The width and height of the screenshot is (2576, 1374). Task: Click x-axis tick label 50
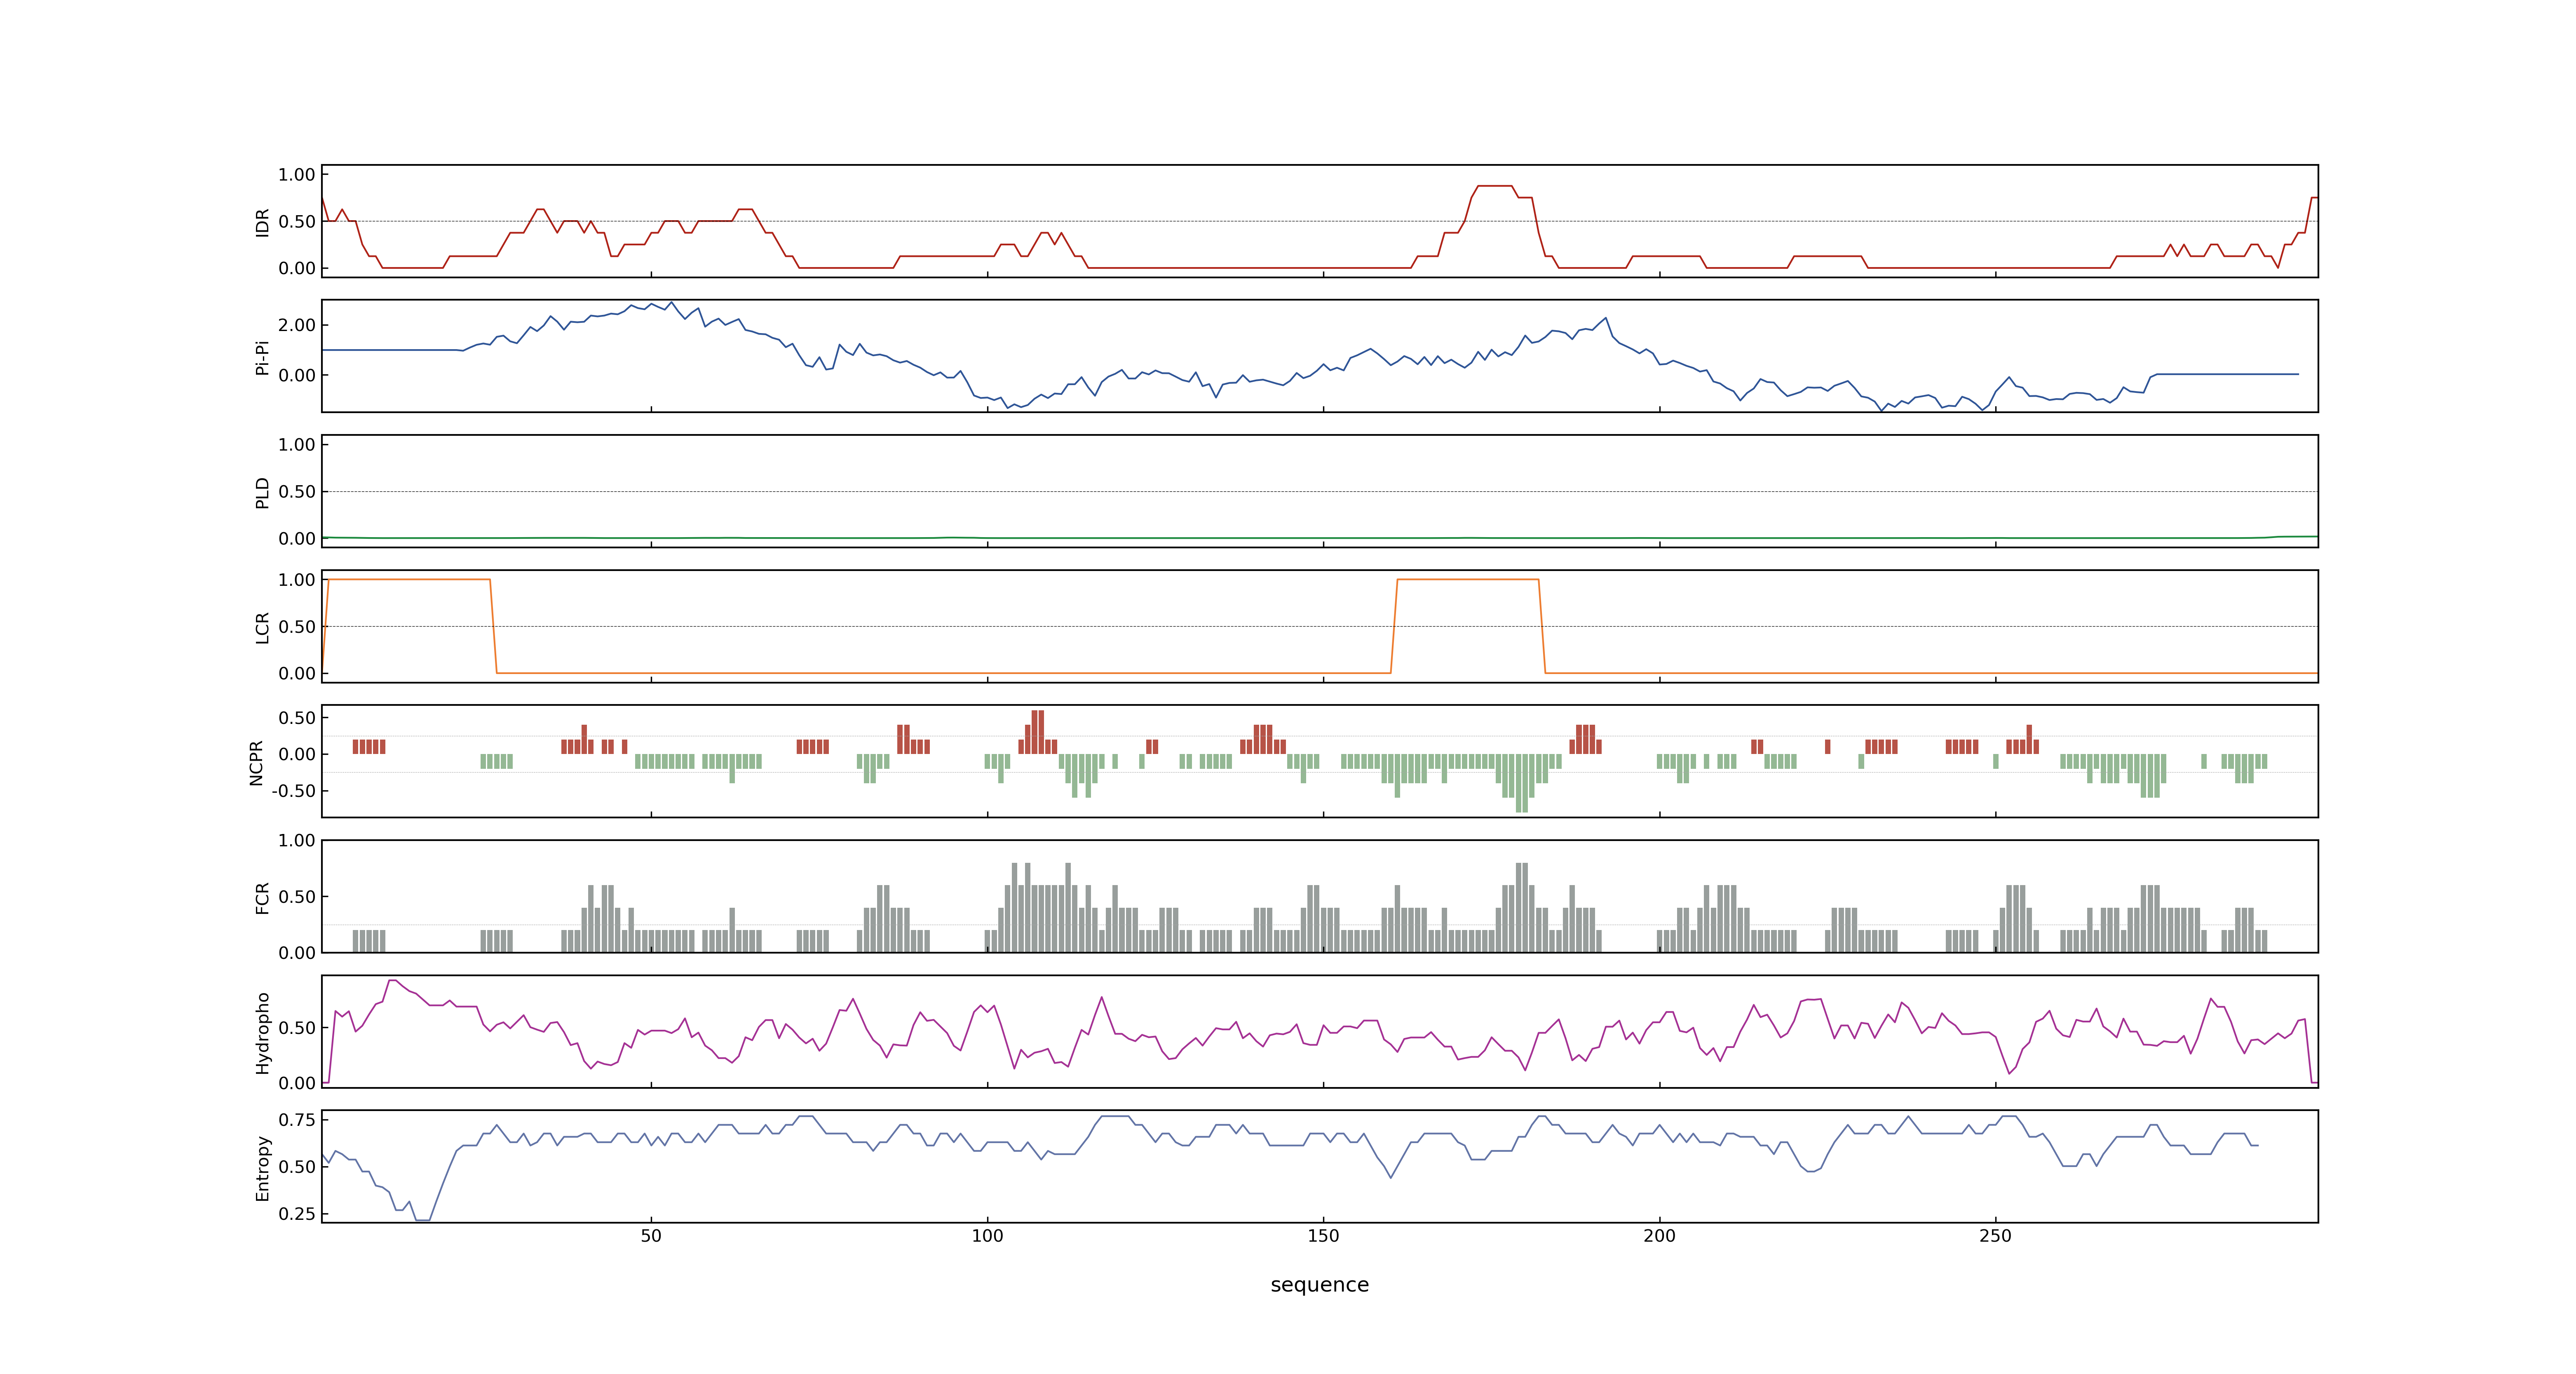click(651, 1236)
